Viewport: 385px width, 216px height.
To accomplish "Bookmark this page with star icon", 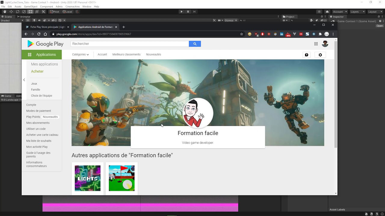I will [242, 34].
